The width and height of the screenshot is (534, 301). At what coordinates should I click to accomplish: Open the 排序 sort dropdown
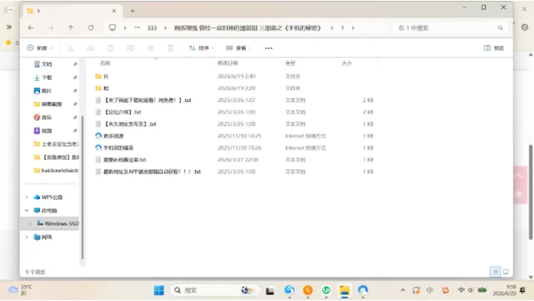pos(201,48)
